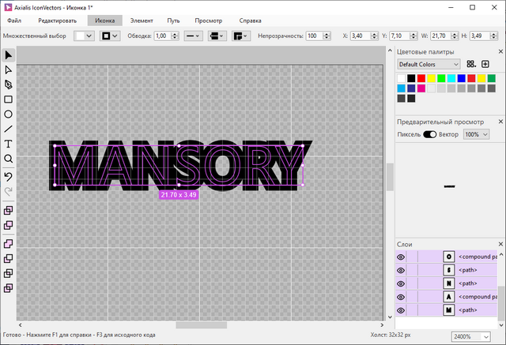Select the Text tool
This screenshot has width=506, height=345.
[9, 144]
